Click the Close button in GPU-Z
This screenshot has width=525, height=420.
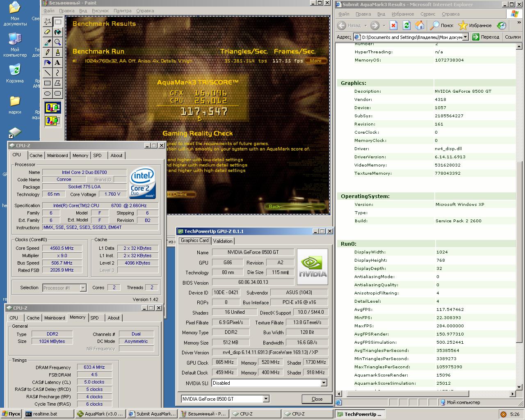tap(317, 399)
